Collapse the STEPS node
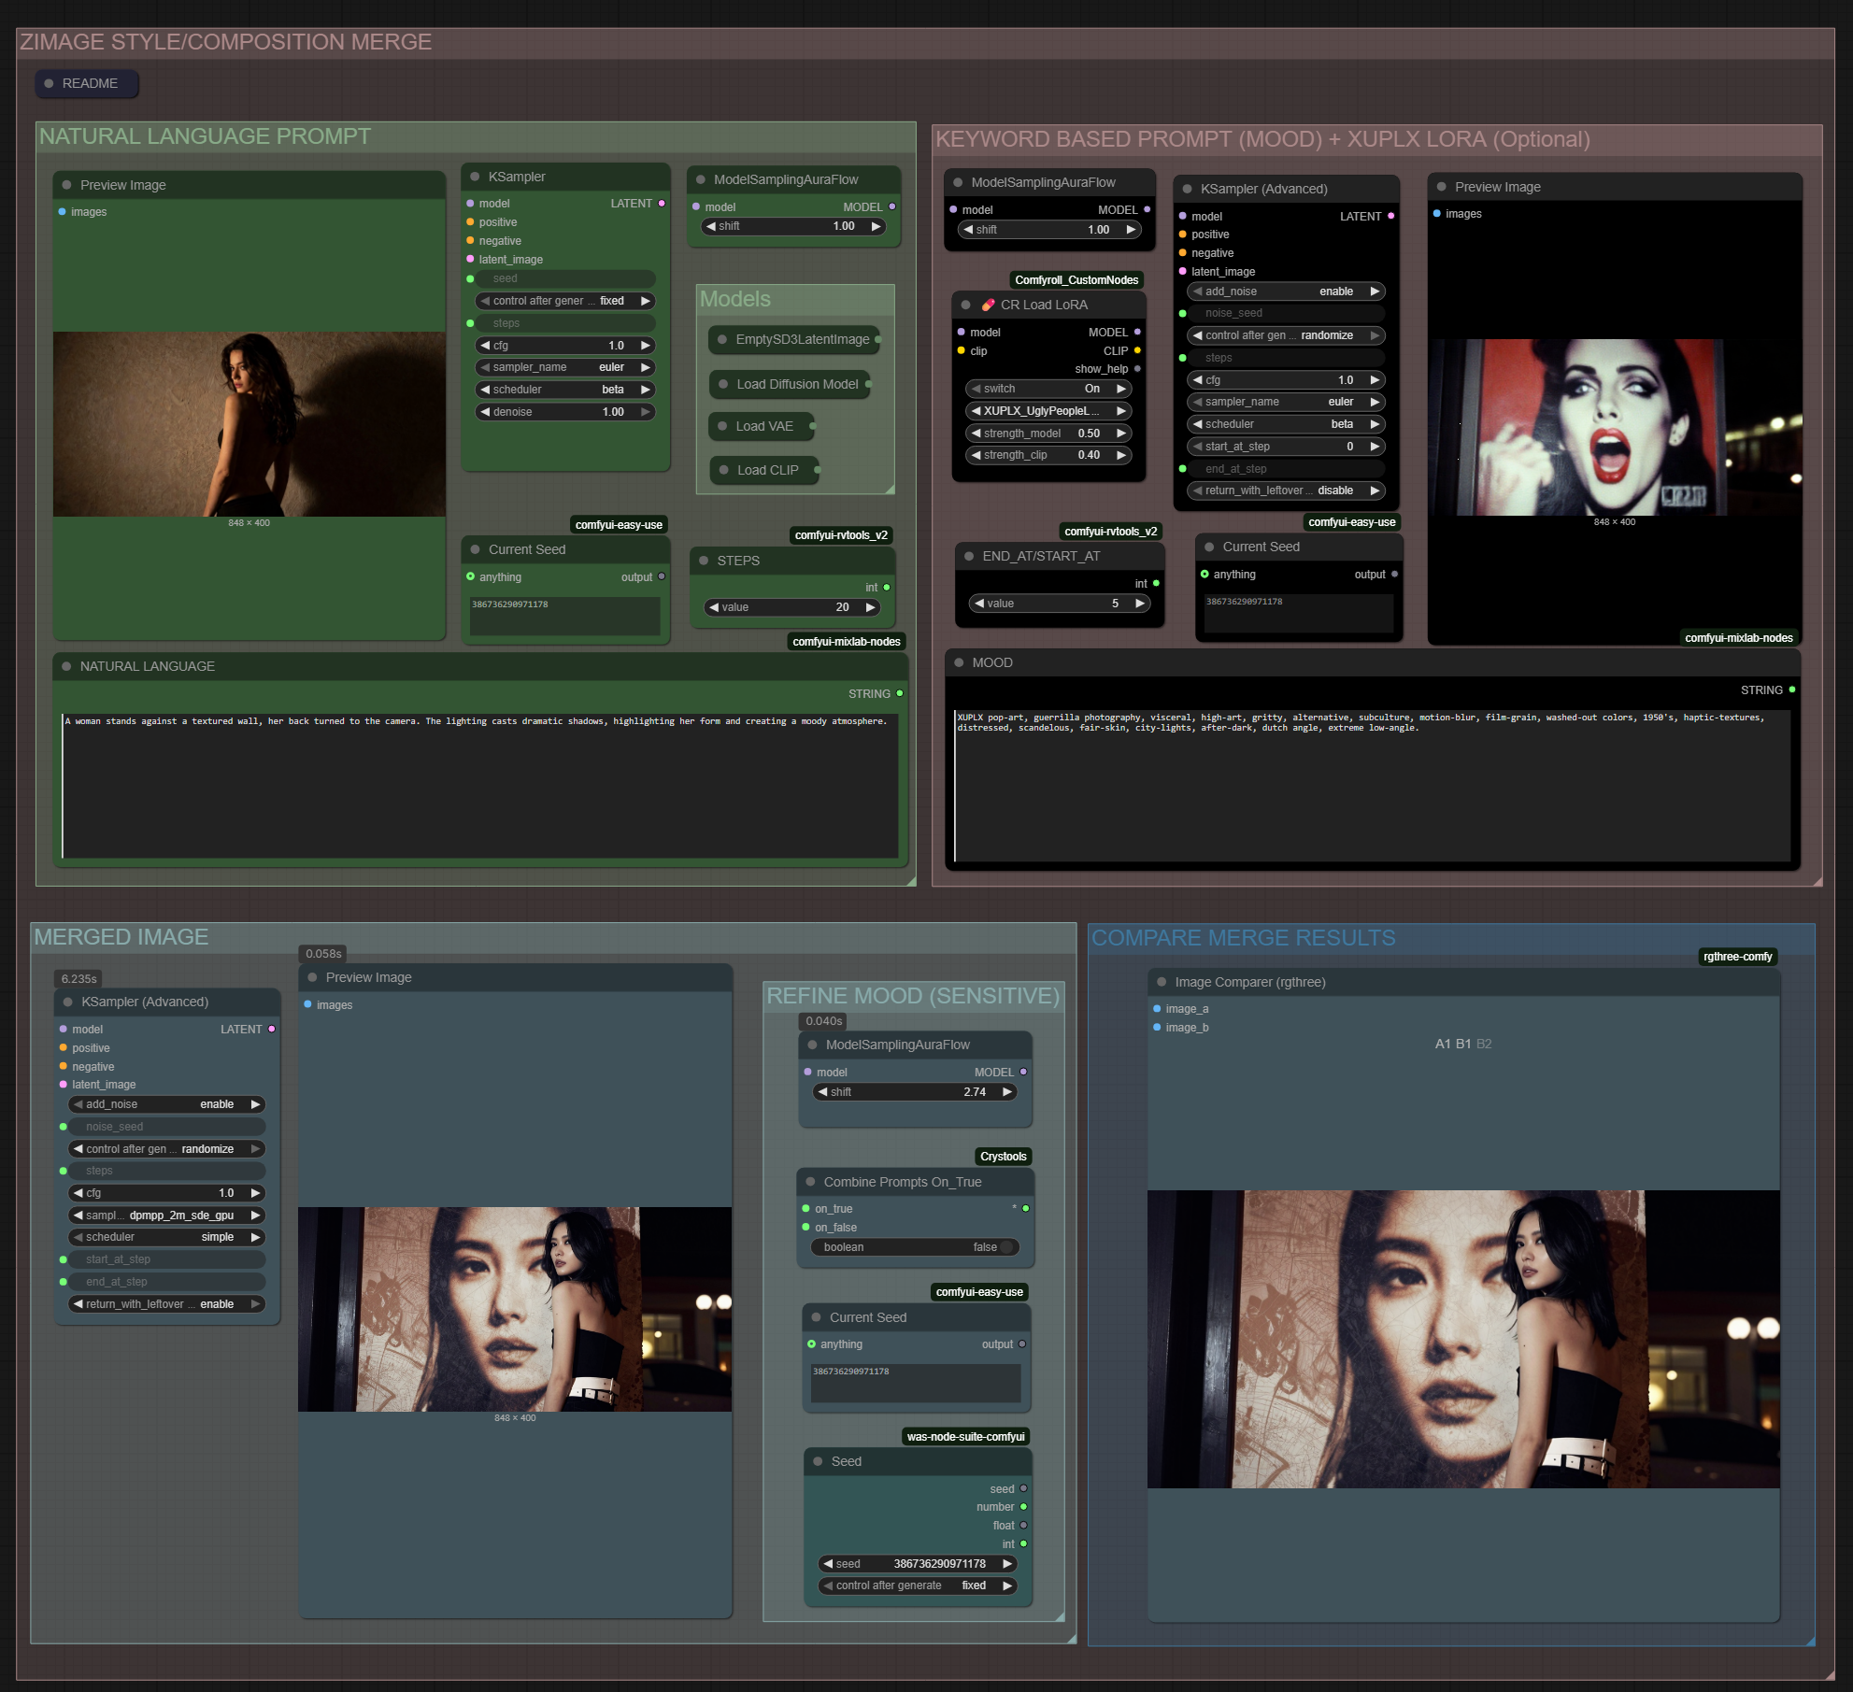Viewport: 1853px width, 1692px height. [x=704, y=561]
